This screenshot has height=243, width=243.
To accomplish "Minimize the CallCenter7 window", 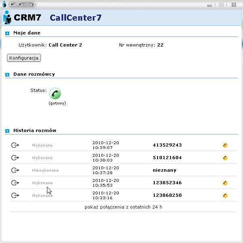I will coord(209,5).
